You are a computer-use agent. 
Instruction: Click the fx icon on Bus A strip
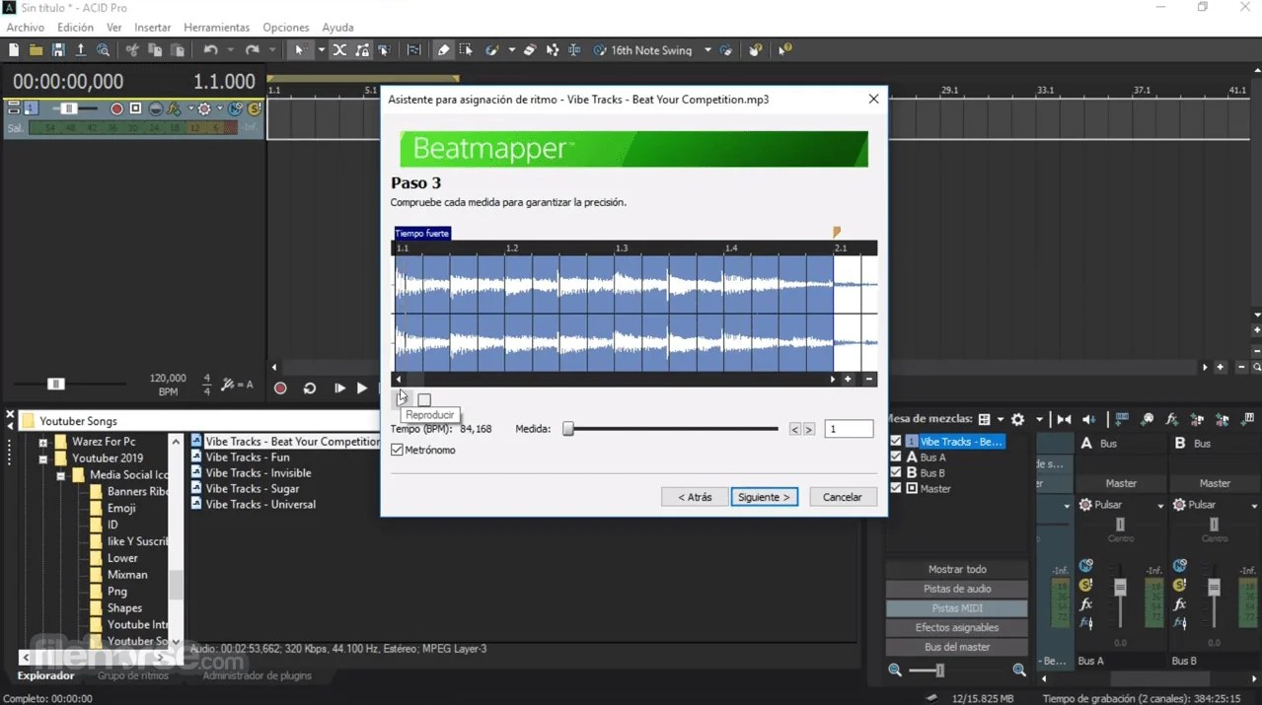[1085, 604]
